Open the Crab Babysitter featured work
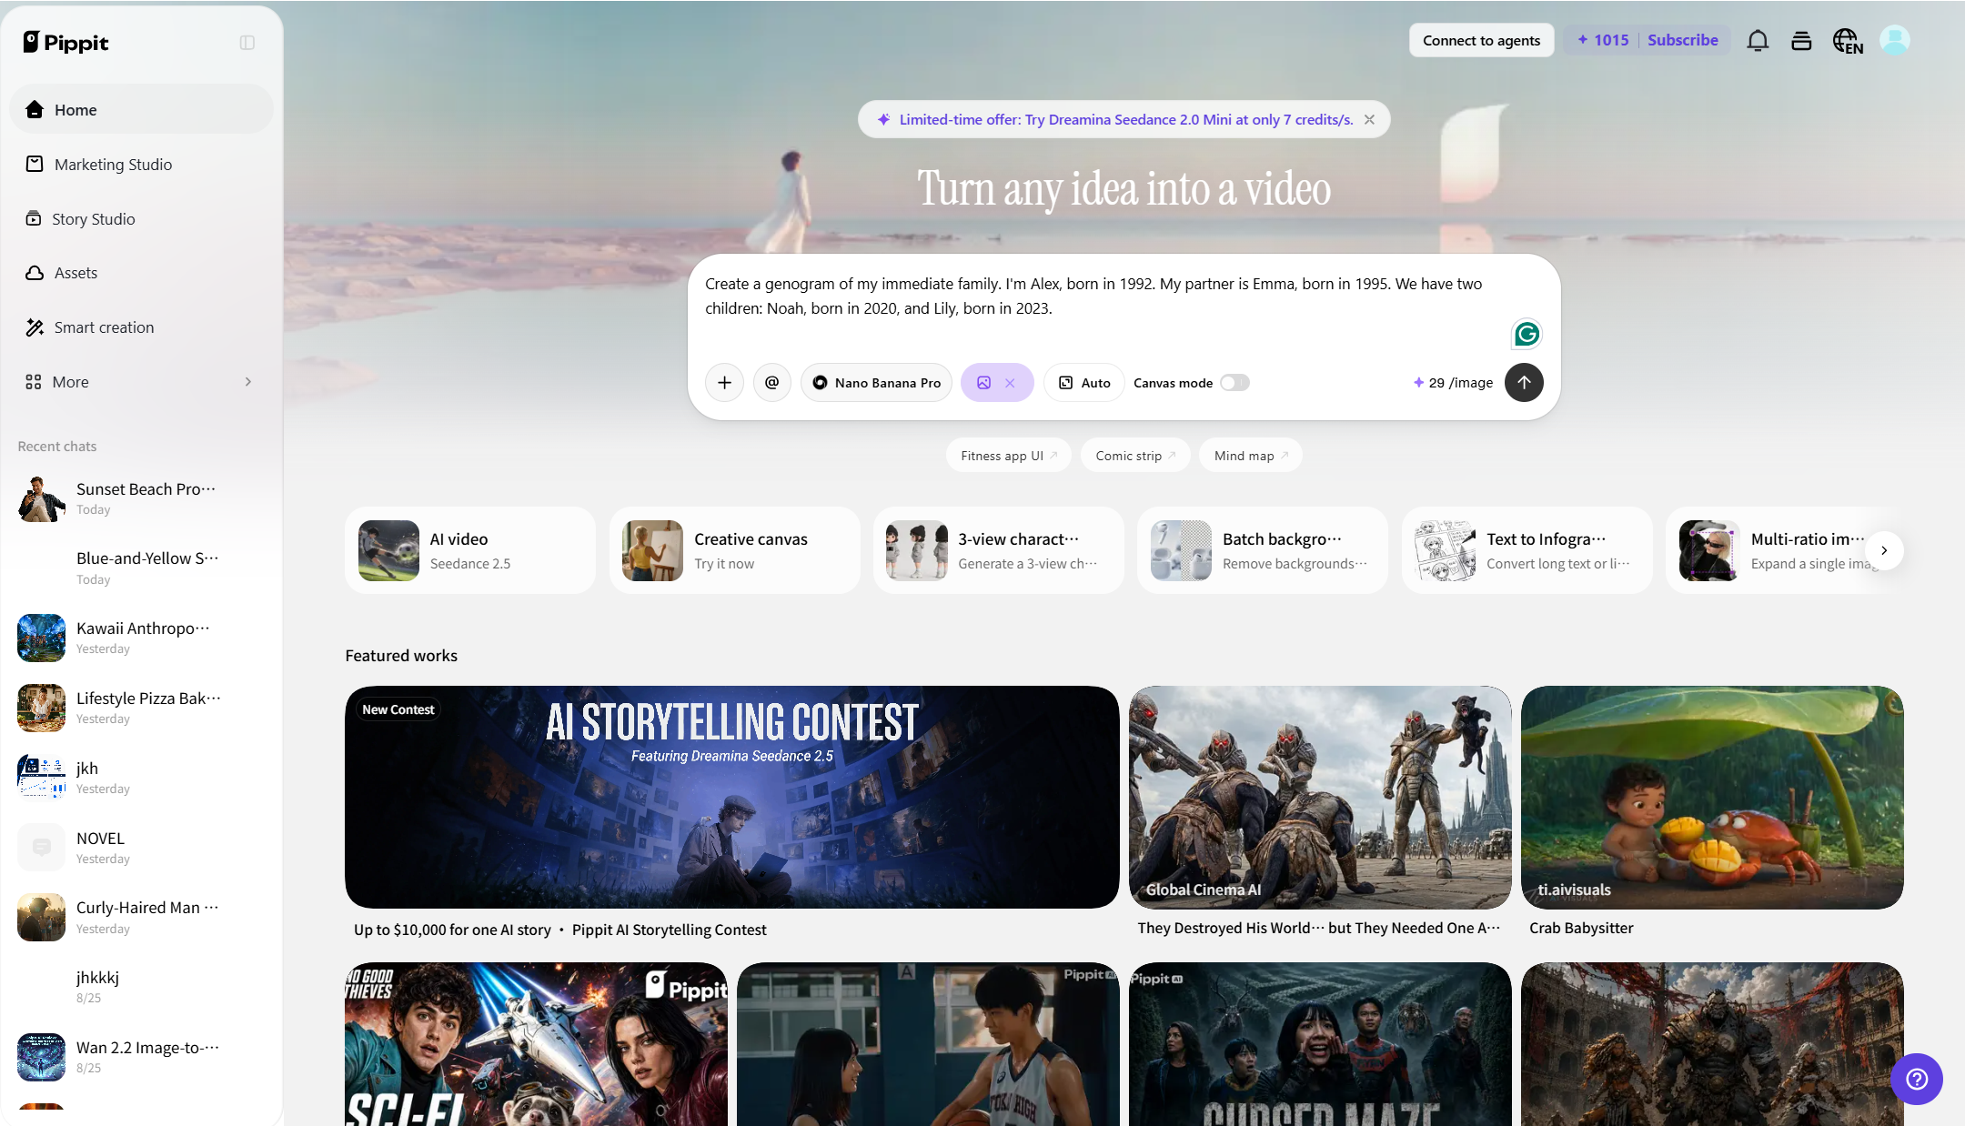 (1712, 797)
